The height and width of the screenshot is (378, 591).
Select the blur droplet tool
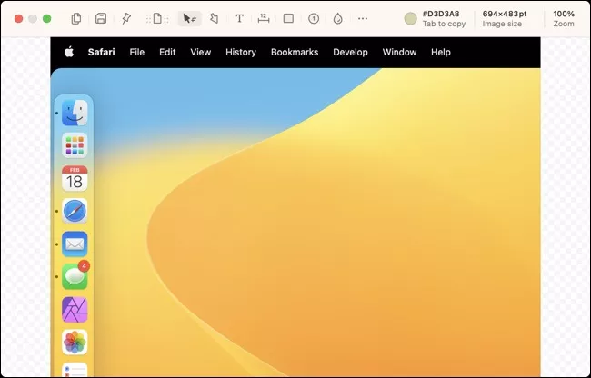(x=337, y=18)
